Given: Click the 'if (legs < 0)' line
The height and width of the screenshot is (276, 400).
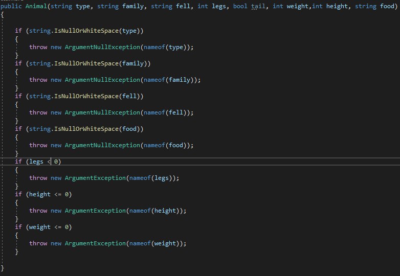Looking at the screenshot, I should (x=38, y=162).
